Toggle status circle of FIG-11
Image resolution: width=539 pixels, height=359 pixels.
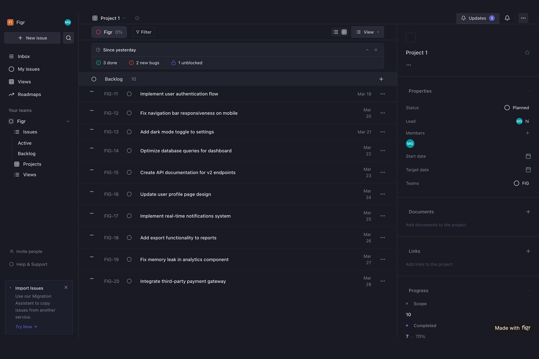click(129, 94)
